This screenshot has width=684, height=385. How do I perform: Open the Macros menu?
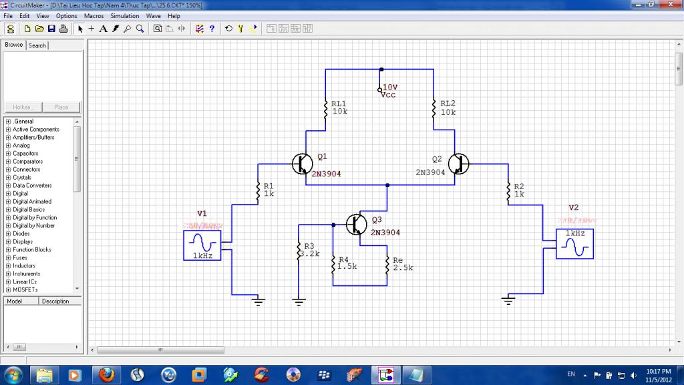click(94, 15)
